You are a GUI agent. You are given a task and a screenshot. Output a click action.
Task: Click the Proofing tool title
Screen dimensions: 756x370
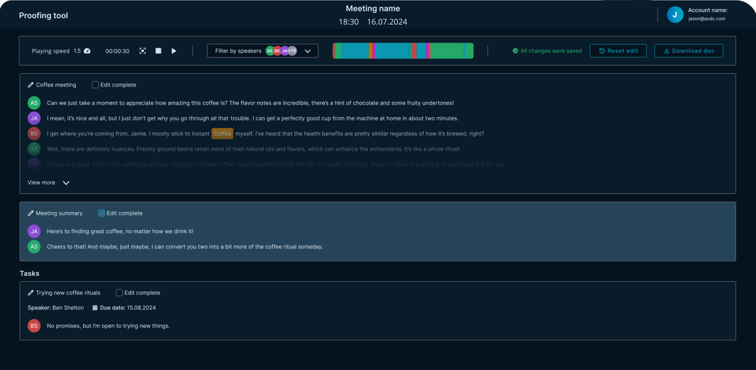(44, 16)
